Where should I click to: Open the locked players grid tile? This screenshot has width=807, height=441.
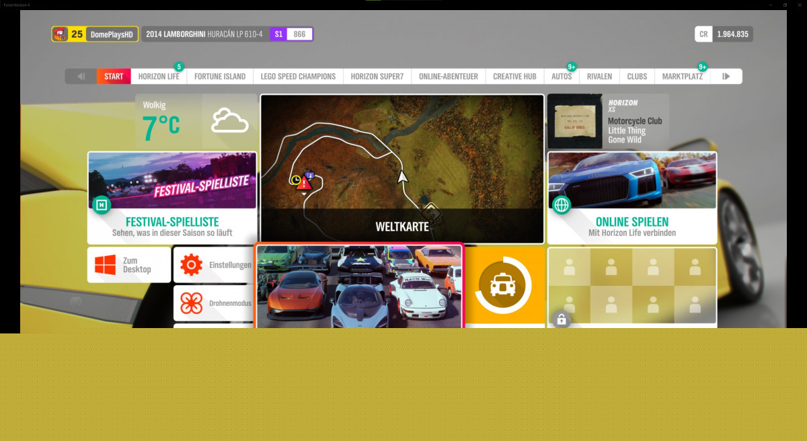point(632,288)
